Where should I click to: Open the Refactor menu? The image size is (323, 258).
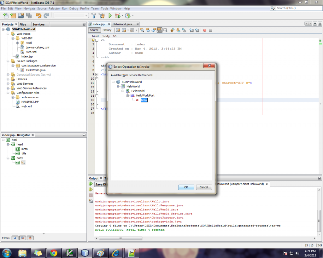tap(54, 9)
